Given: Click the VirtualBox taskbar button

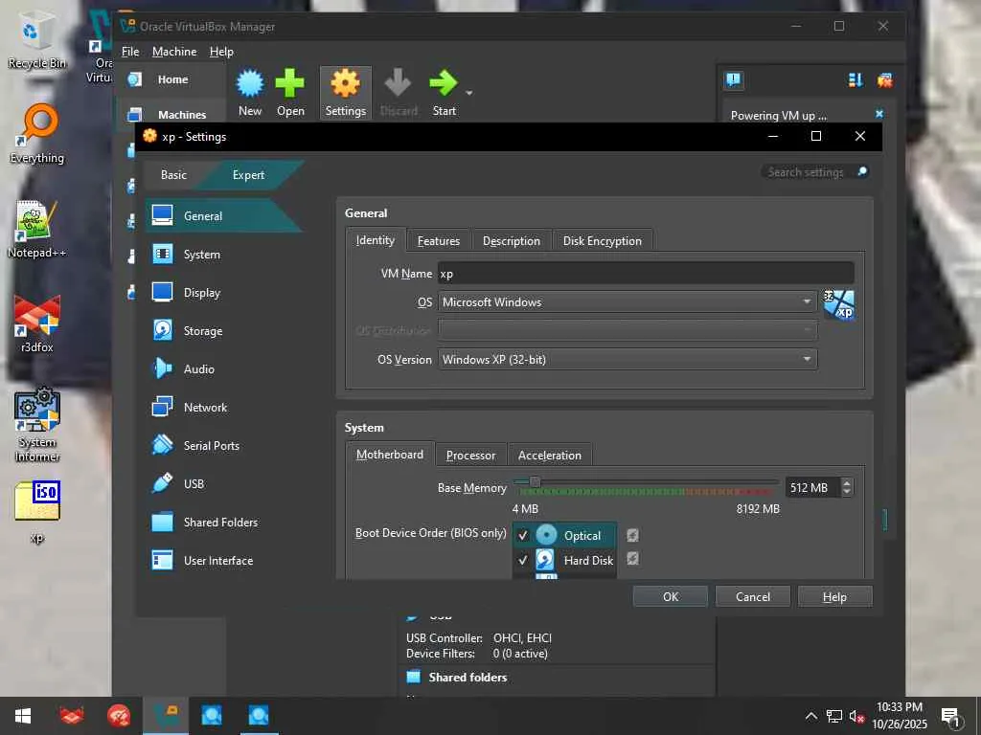Looking at the screenshot, I should click(165, 716).
